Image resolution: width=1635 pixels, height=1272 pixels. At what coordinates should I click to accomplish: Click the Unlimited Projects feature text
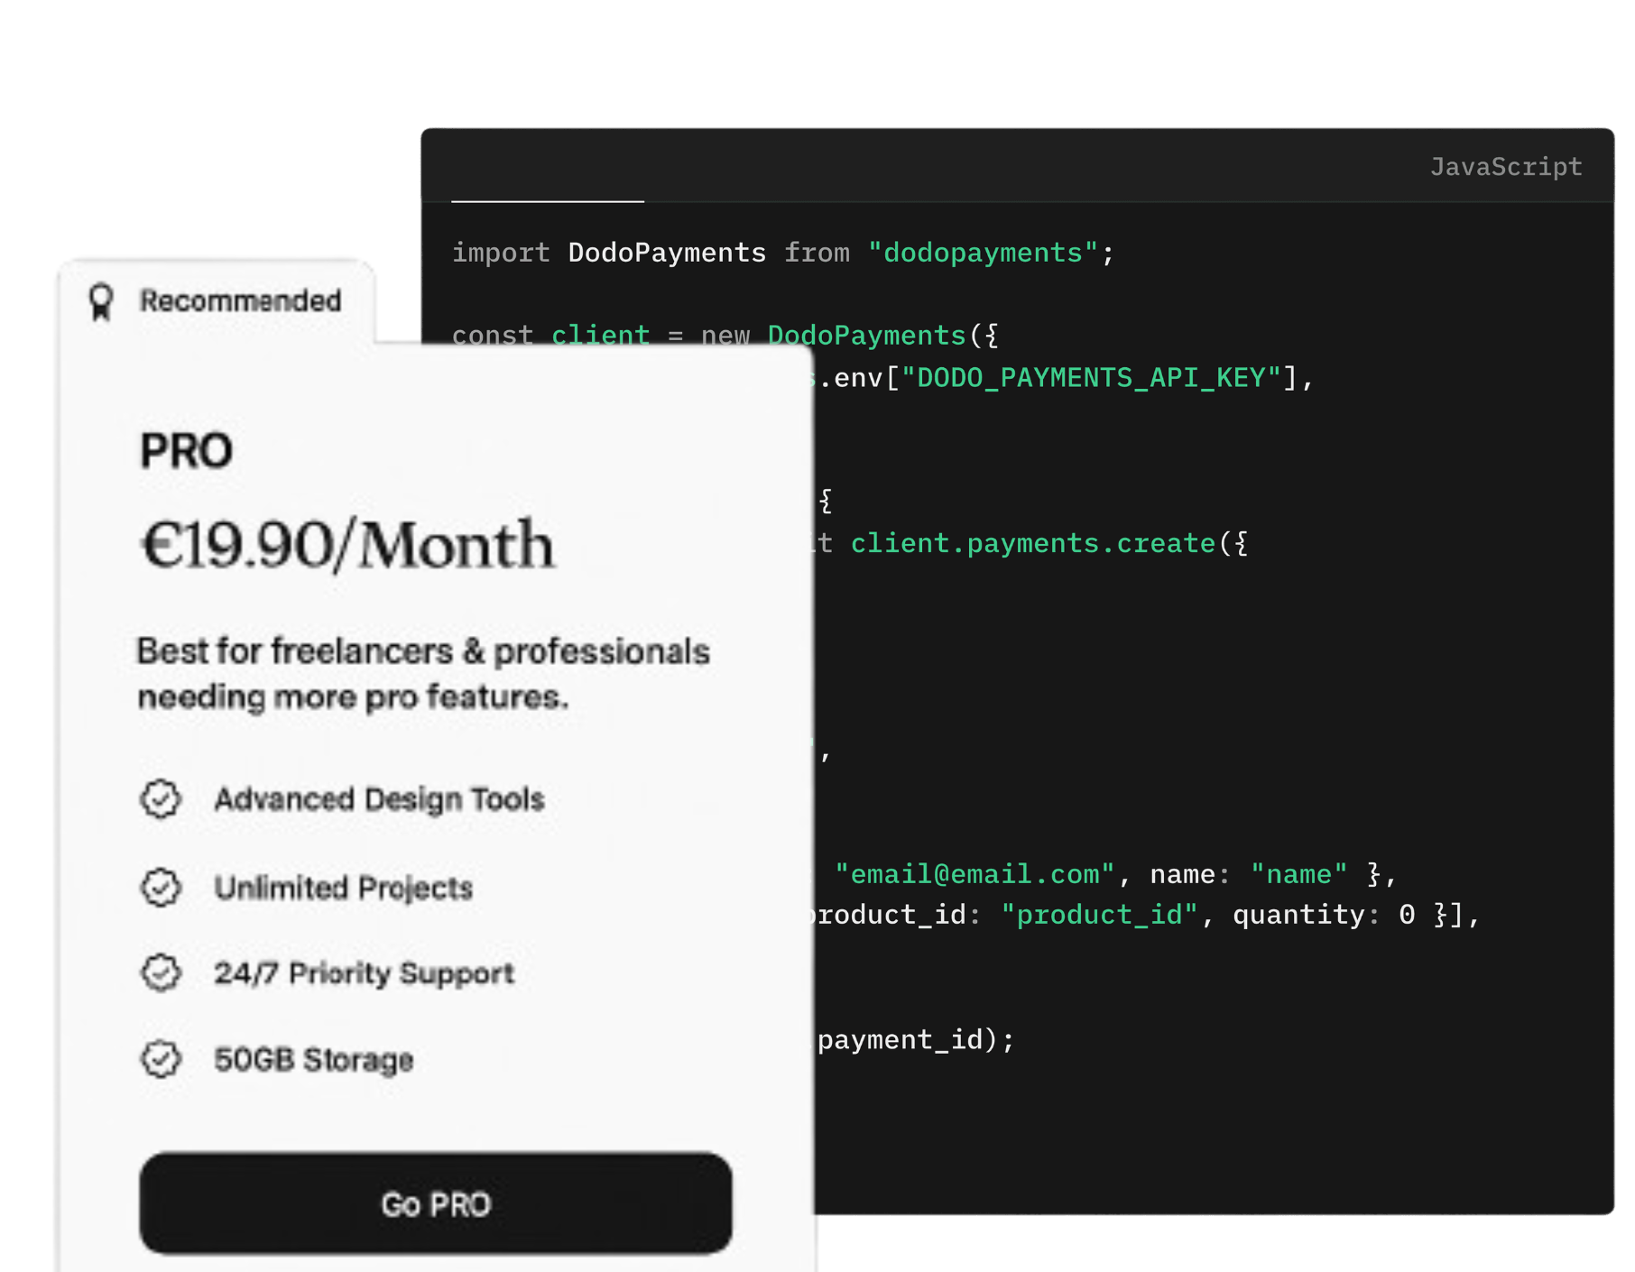tap(343, 888)
